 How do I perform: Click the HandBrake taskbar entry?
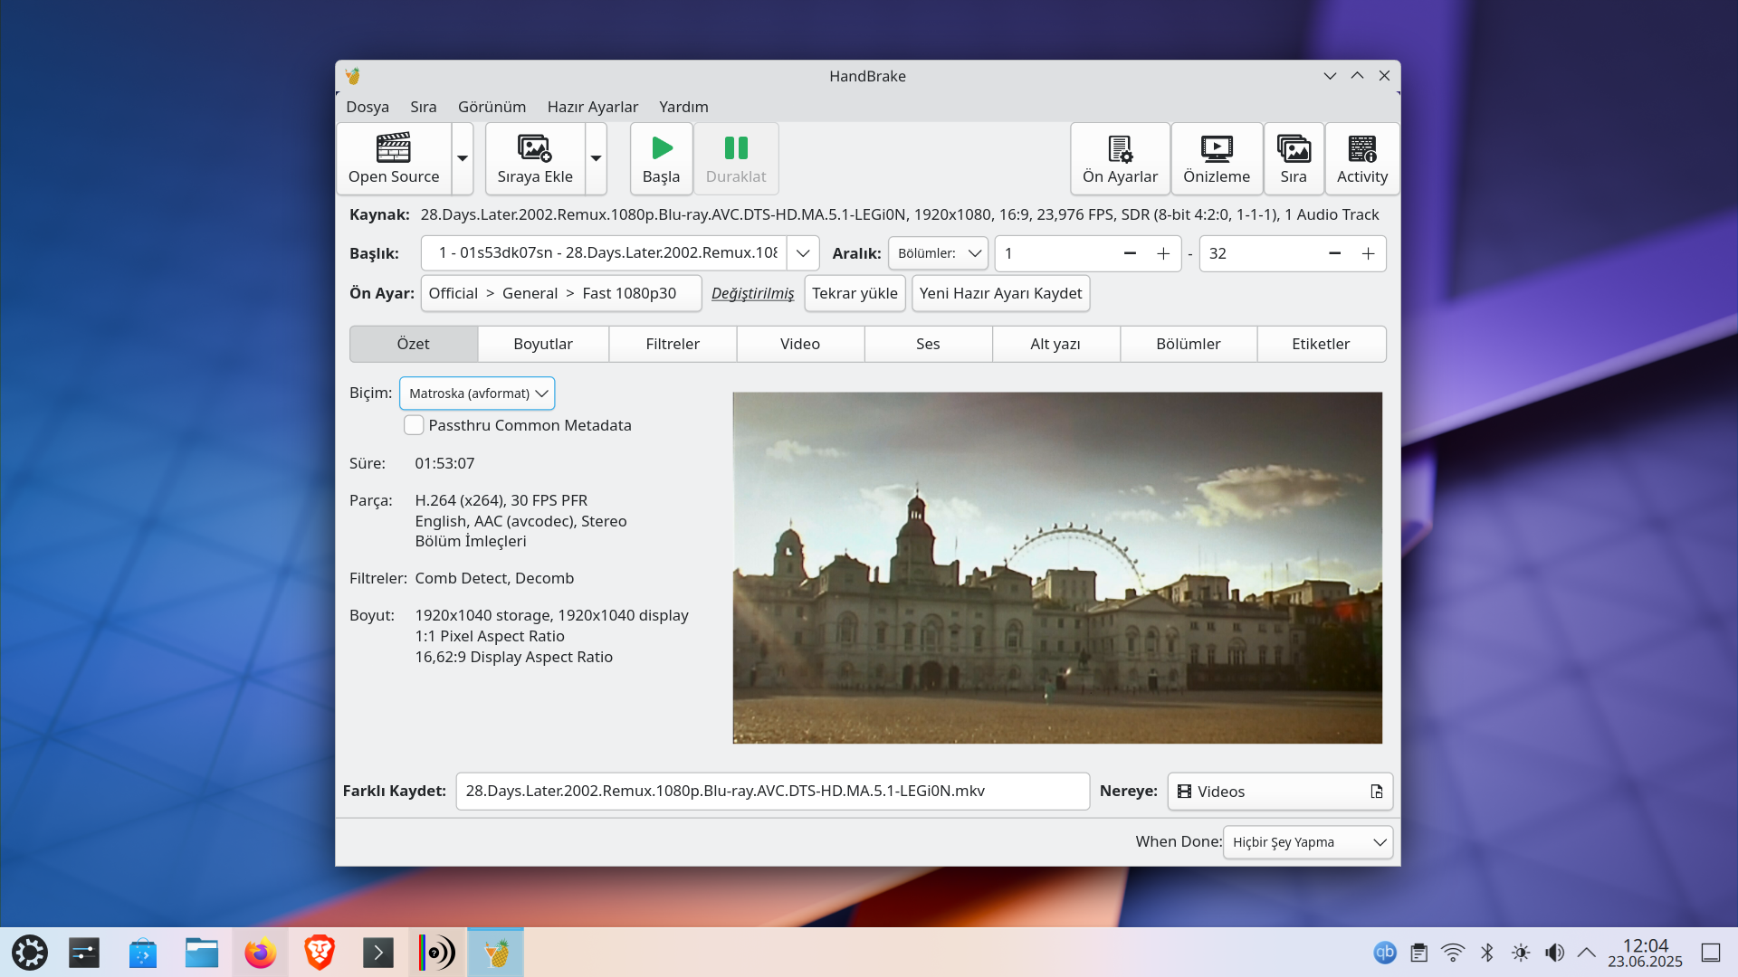[496, 953]
